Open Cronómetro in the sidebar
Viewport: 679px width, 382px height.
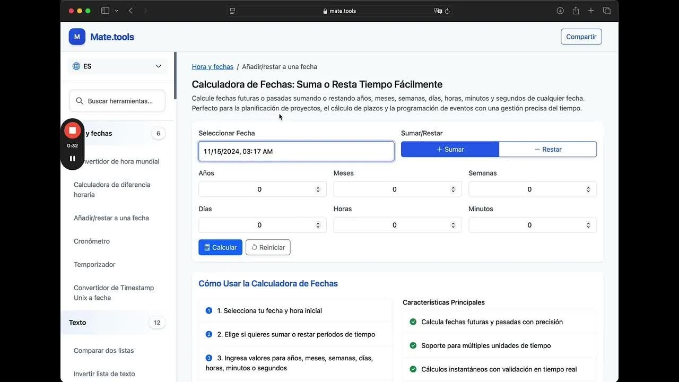[x=92, y=241]
